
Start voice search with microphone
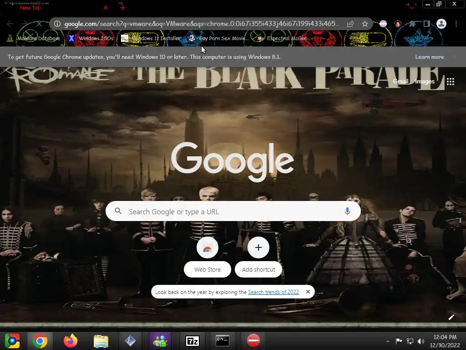(x=347, y=211)
